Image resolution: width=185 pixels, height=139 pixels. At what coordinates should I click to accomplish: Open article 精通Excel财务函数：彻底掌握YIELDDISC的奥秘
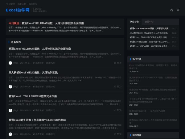point(37,120)
